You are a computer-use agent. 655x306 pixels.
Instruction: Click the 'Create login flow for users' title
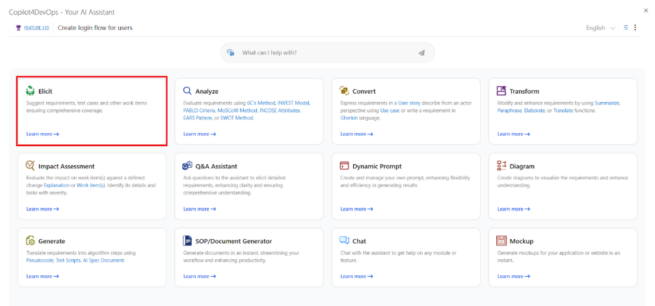95,28
